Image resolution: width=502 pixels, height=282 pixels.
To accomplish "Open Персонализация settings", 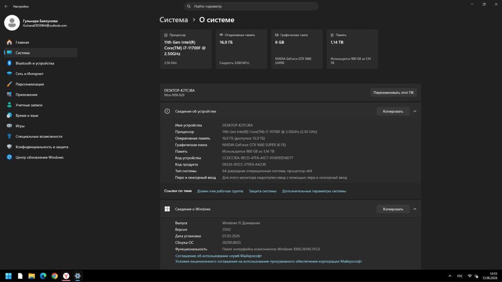I will tap(41, 84).
